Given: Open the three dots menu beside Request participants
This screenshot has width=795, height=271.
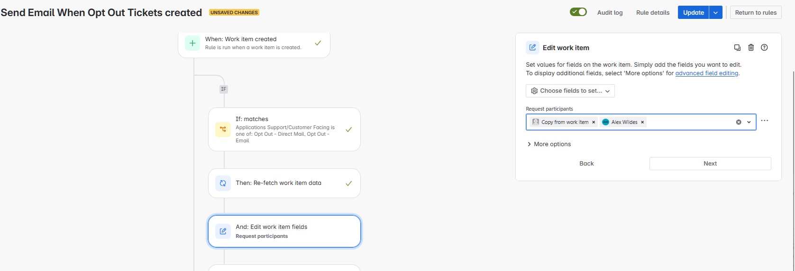Looking at the screenshot, I should tap(765, 121).
